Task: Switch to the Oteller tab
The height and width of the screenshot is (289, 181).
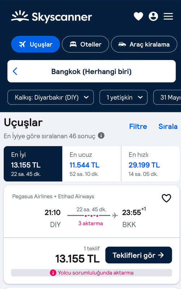Action: click(x=85, y=44)
